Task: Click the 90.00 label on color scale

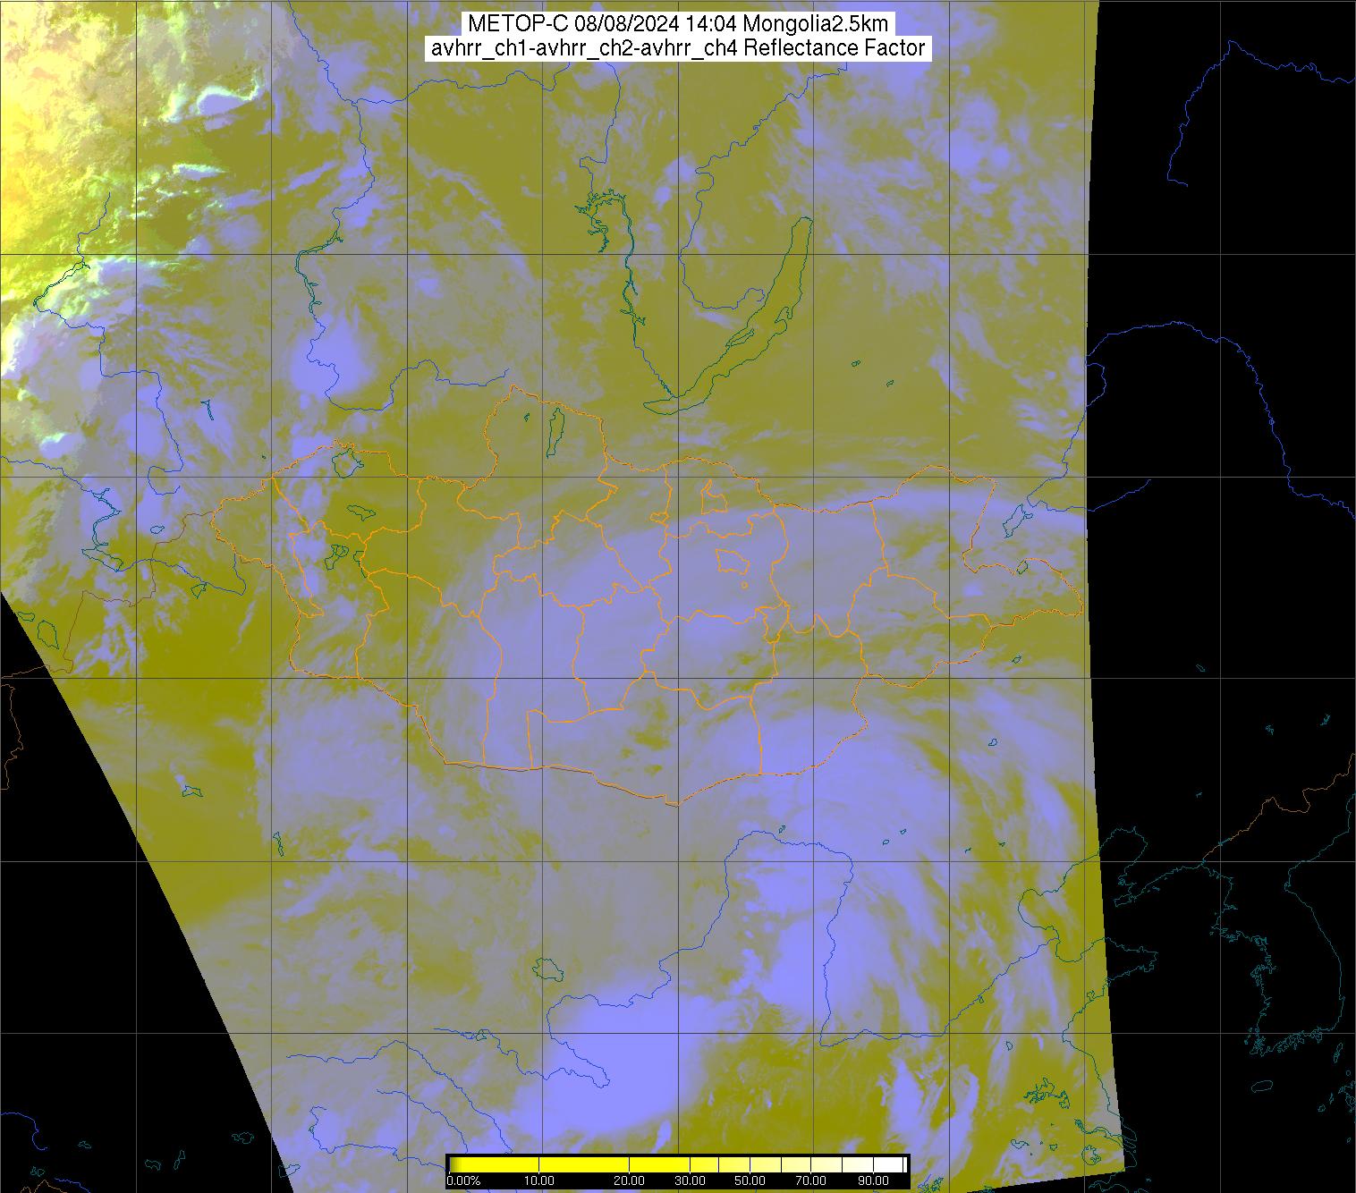Action: coord(873,1180)
